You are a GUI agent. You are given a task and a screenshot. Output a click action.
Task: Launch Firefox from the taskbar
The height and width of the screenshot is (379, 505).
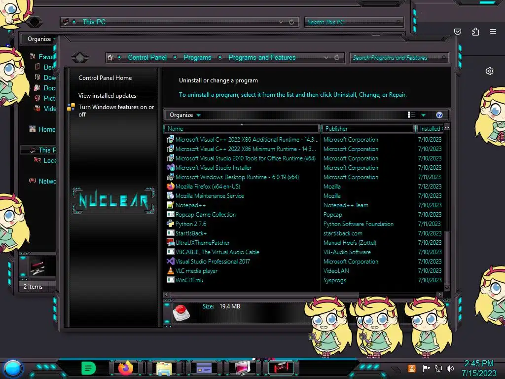coord(126,368)
